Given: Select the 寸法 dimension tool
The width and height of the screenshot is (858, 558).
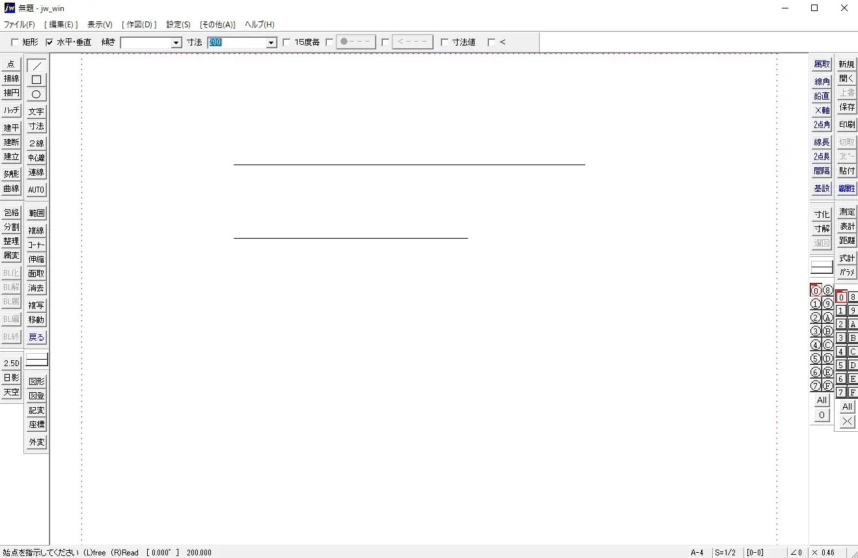Looking at the screenshot, I should click(36, 126).
